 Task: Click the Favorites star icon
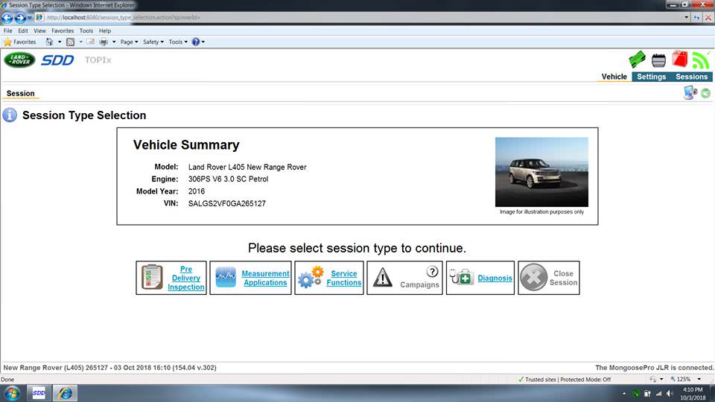[7, 42]
